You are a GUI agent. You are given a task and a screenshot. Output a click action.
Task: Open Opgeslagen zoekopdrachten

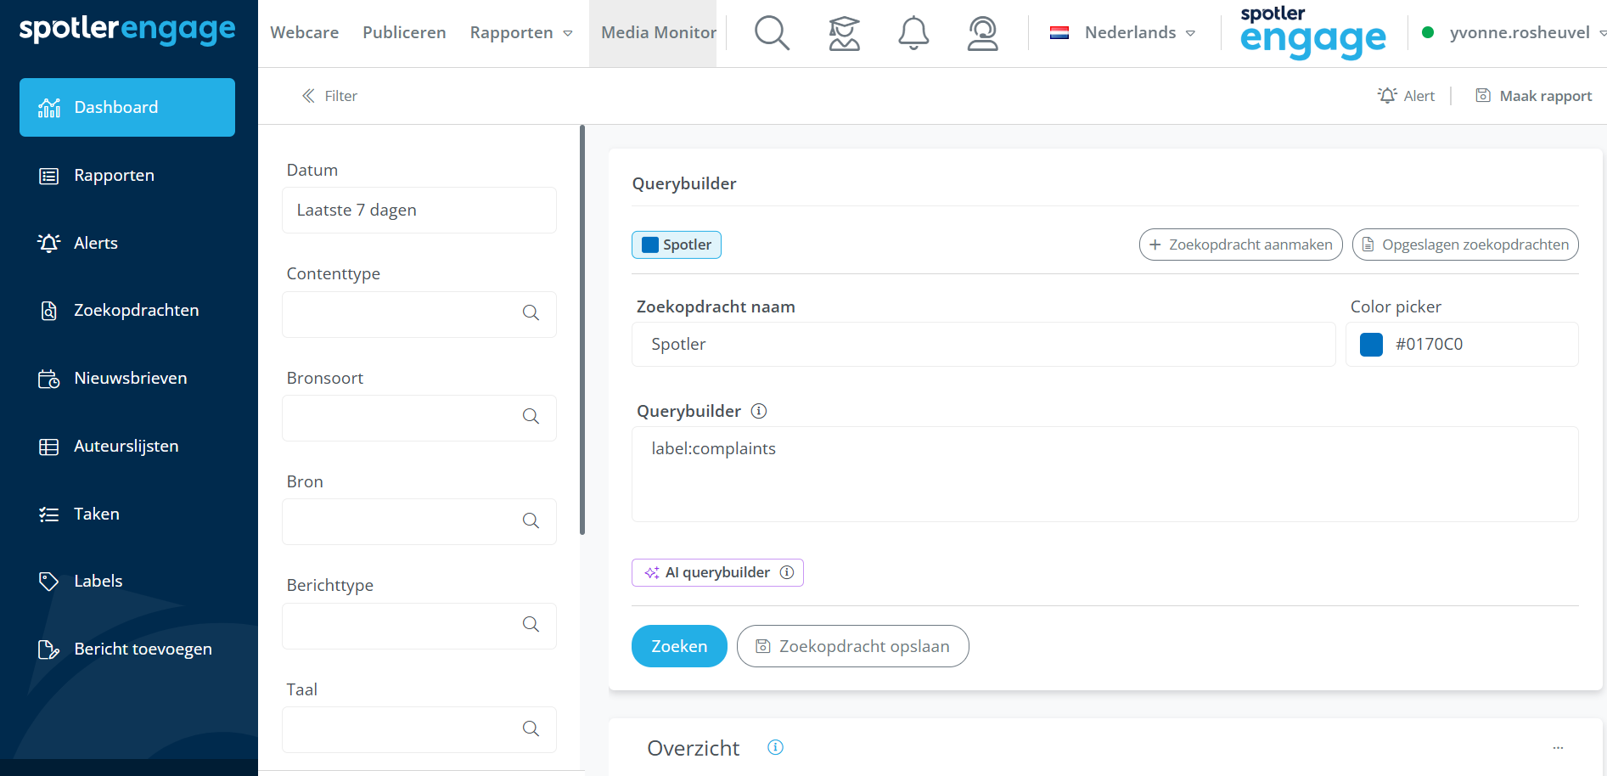(x=1465, y=245)
